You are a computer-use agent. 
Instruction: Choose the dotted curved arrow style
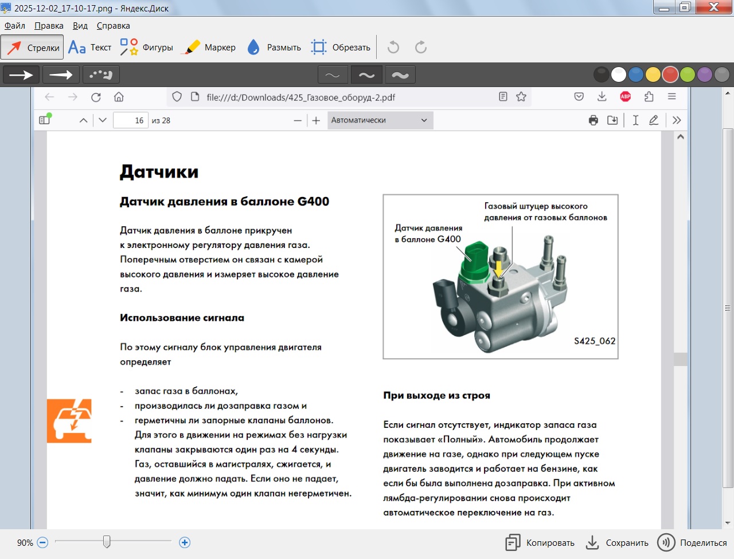(x=101, y=74)
